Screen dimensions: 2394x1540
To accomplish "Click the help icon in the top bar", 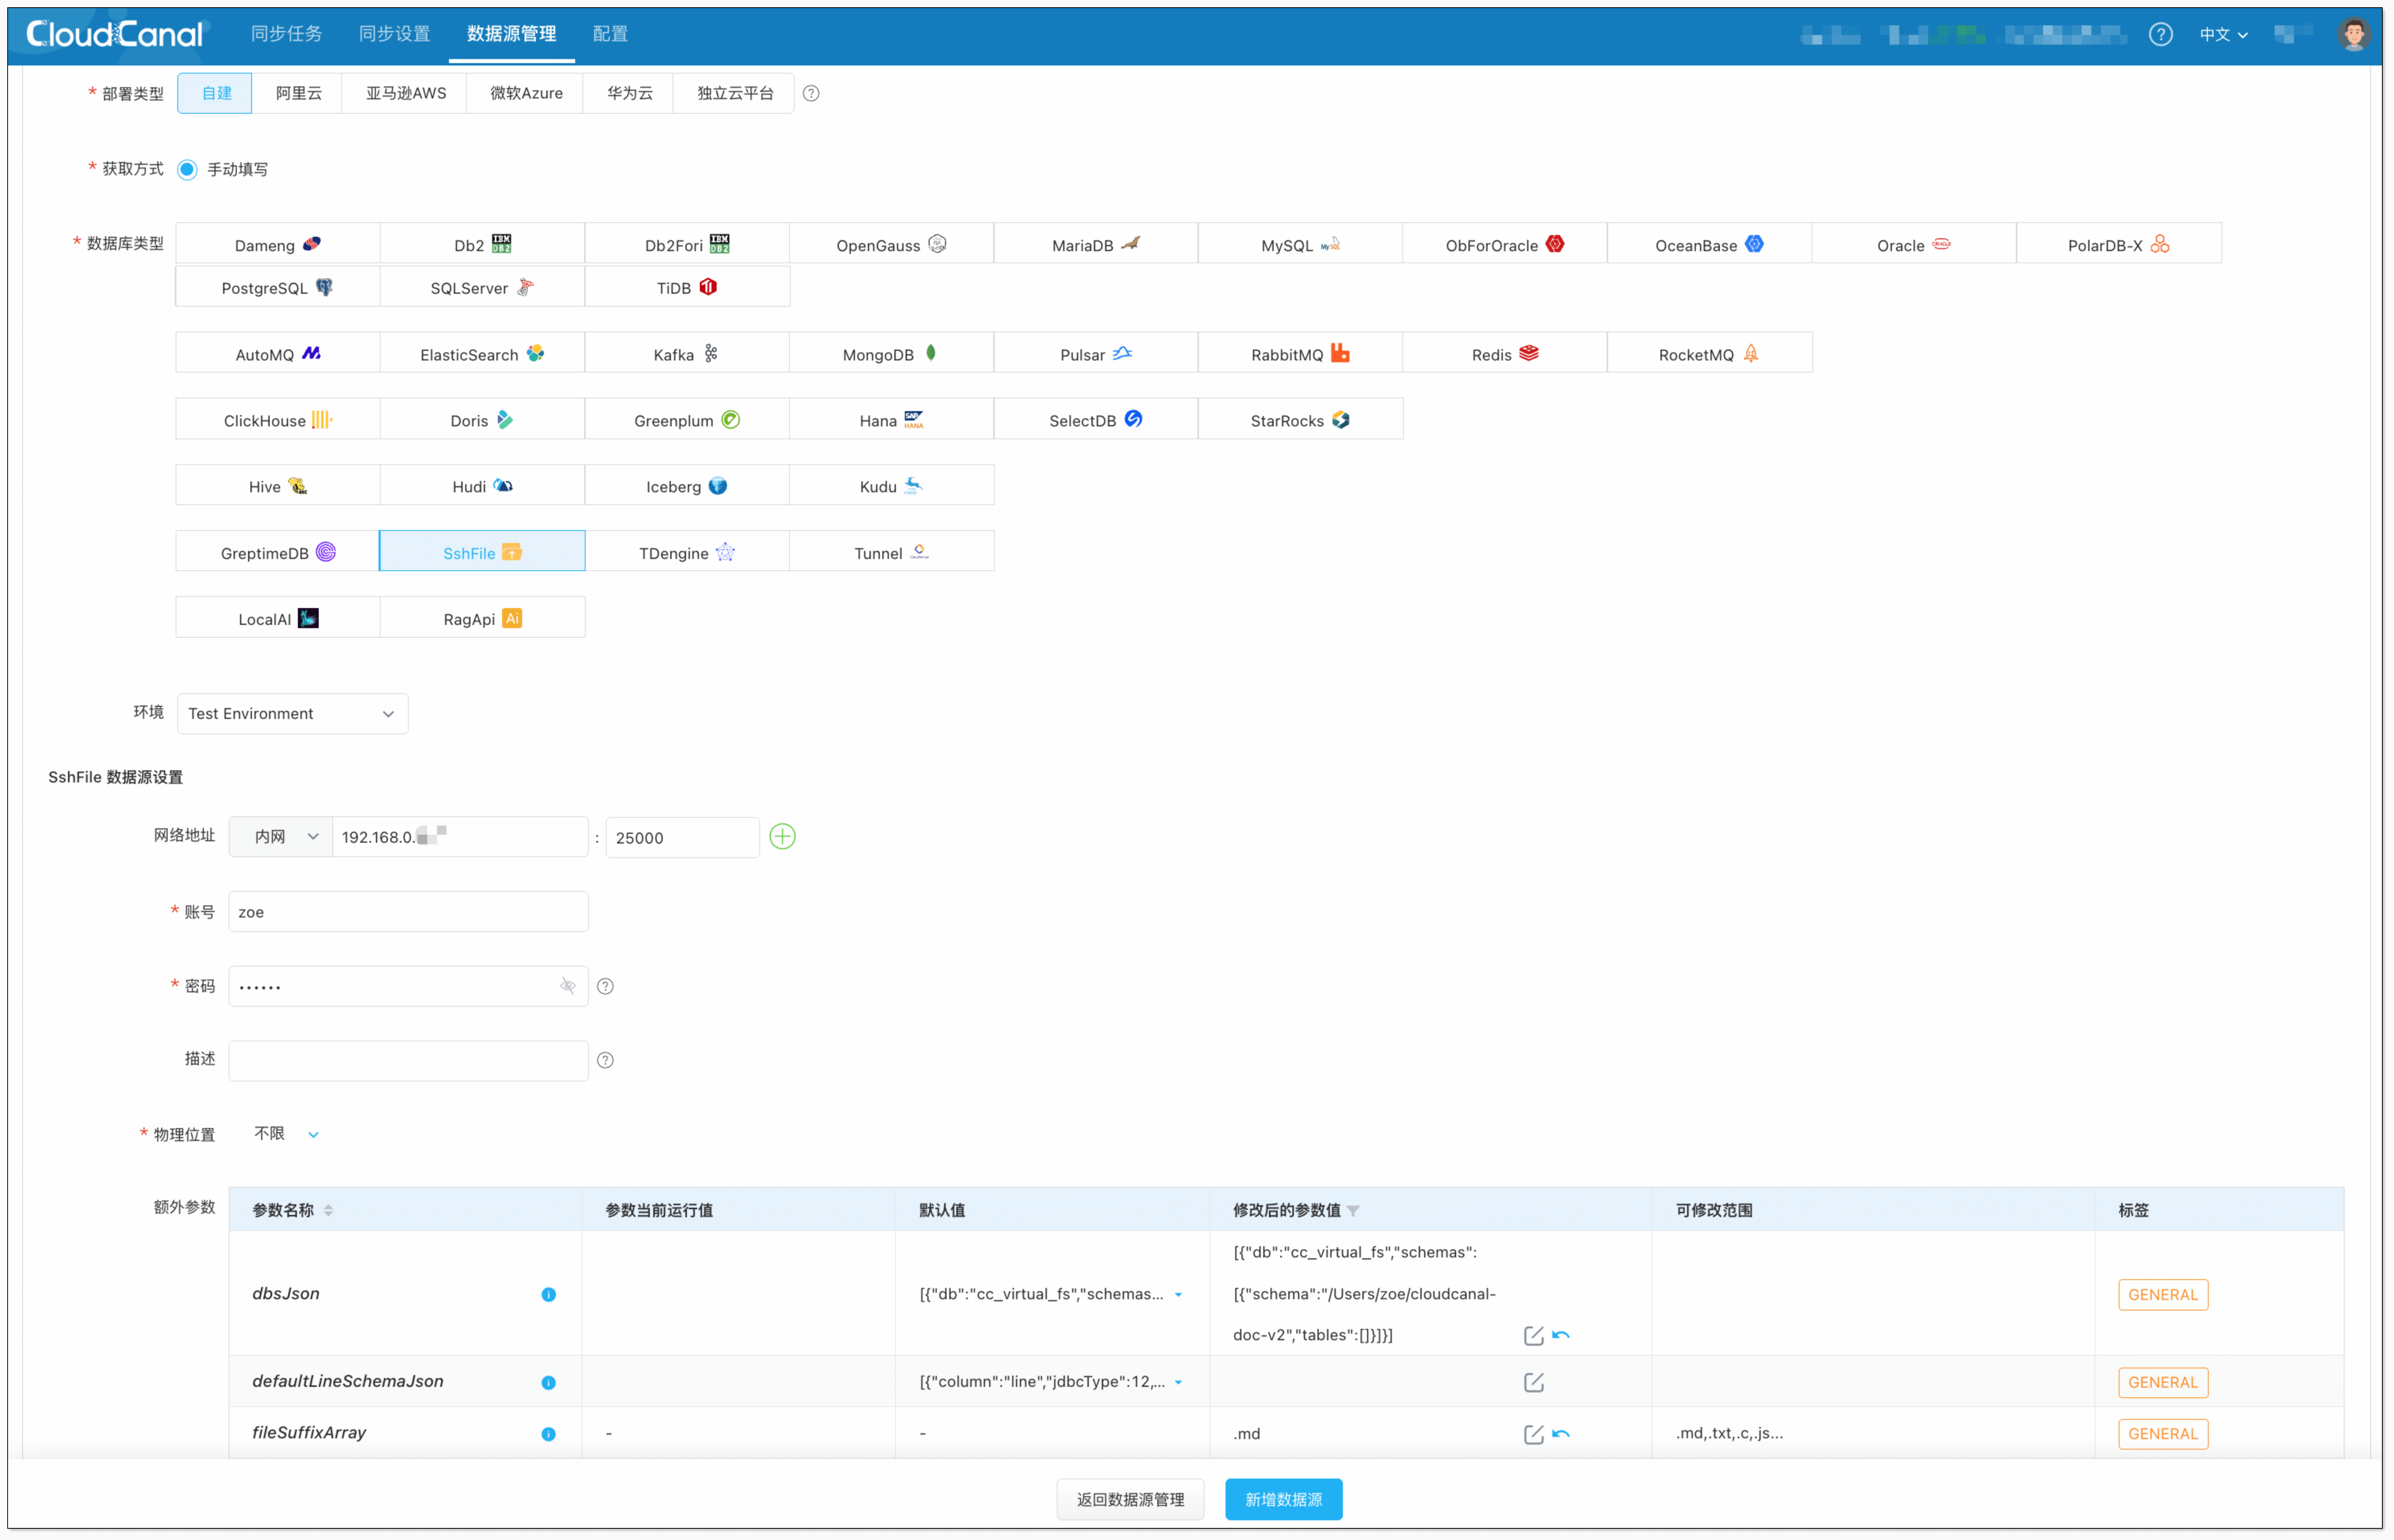I will [2160, 35].
